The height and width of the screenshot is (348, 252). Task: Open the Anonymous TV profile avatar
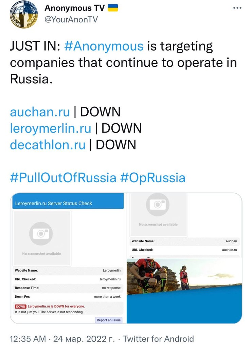tap(24, 15)
